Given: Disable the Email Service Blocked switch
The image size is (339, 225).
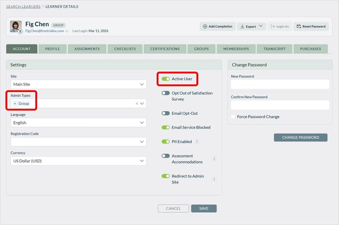Looking at the screenshot, I should [x=165, y=127].
